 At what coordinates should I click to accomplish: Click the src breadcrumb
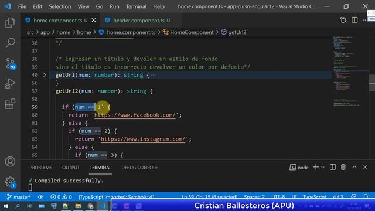tap(30, 32)
